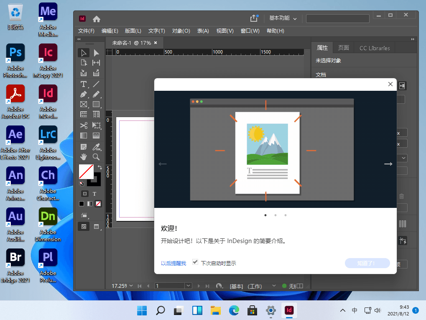
Task: Collapse the tools panel double arrow
Action: 79,39
